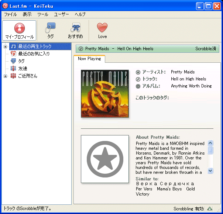
Task: Click track name Hell on High Heels
Action: tap(188, 79)
